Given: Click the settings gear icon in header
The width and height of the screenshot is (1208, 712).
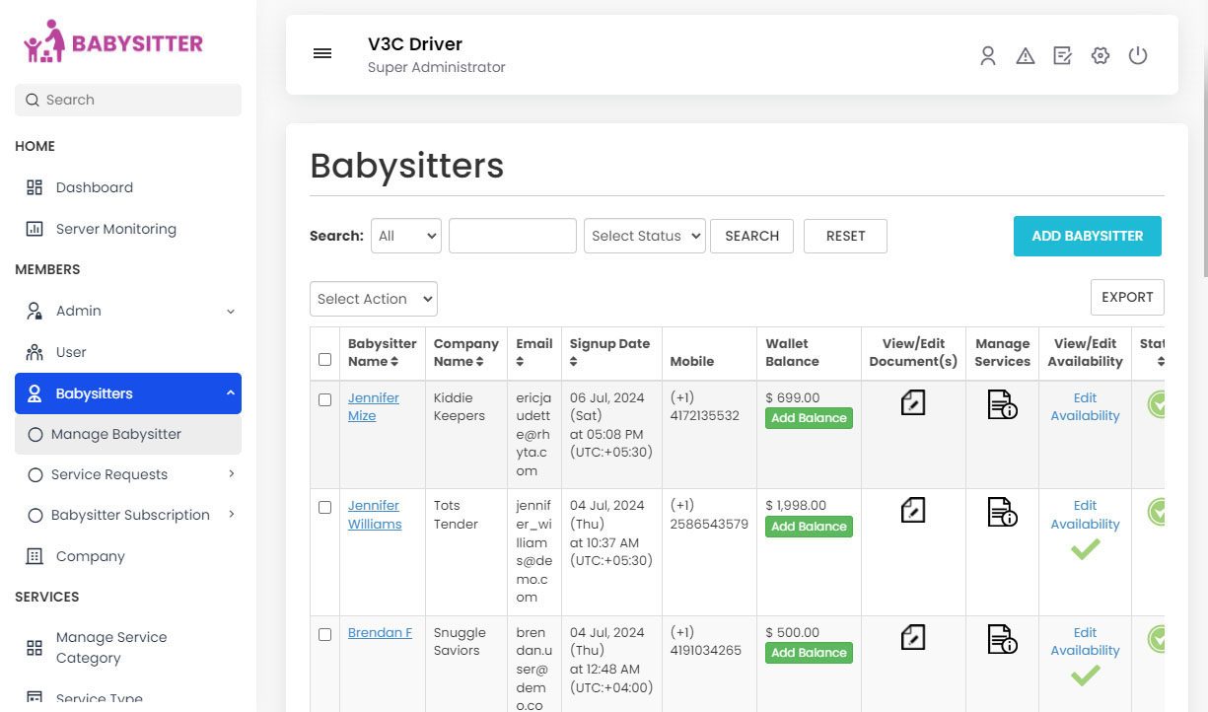Looking at the screenshot, I should pos(1100,56).
